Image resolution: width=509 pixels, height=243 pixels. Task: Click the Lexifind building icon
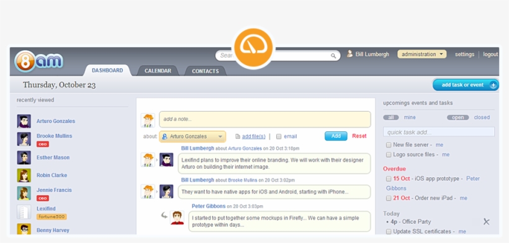[x=24, y=212]
